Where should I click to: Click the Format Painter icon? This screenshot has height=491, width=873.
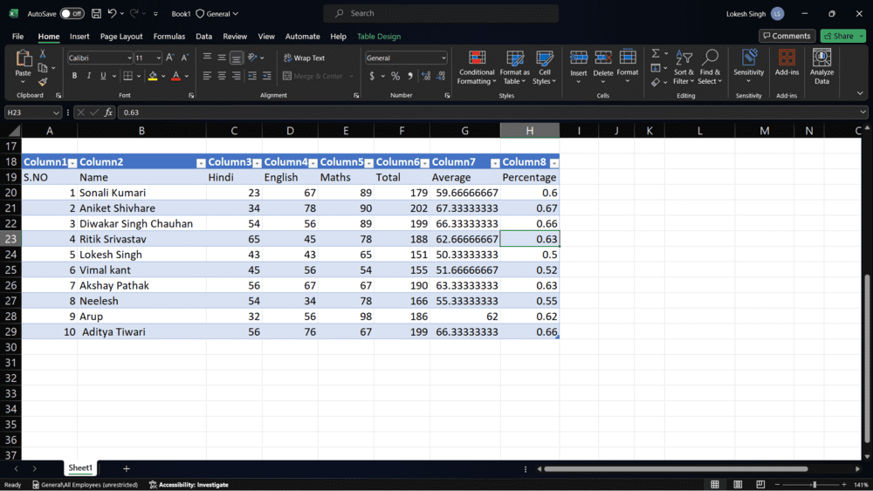click(43, 82)
